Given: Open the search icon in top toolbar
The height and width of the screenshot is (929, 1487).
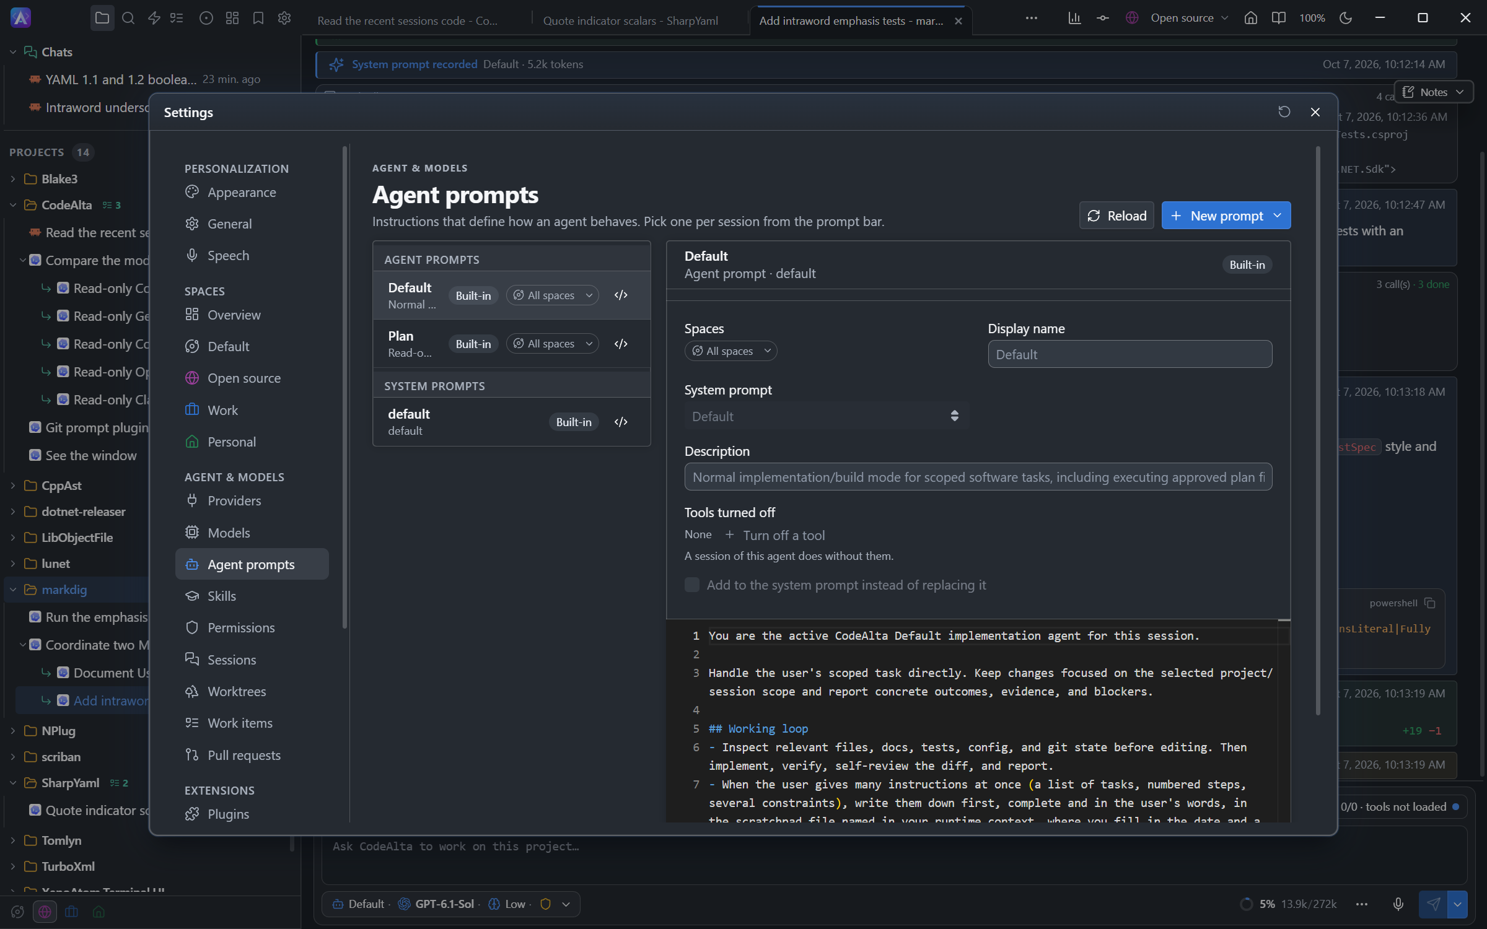Looking at the screenshot, I should pos(128,18).
